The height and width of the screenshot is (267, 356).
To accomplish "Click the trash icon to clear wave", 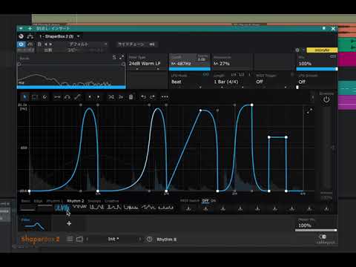I will click(131, 97).
